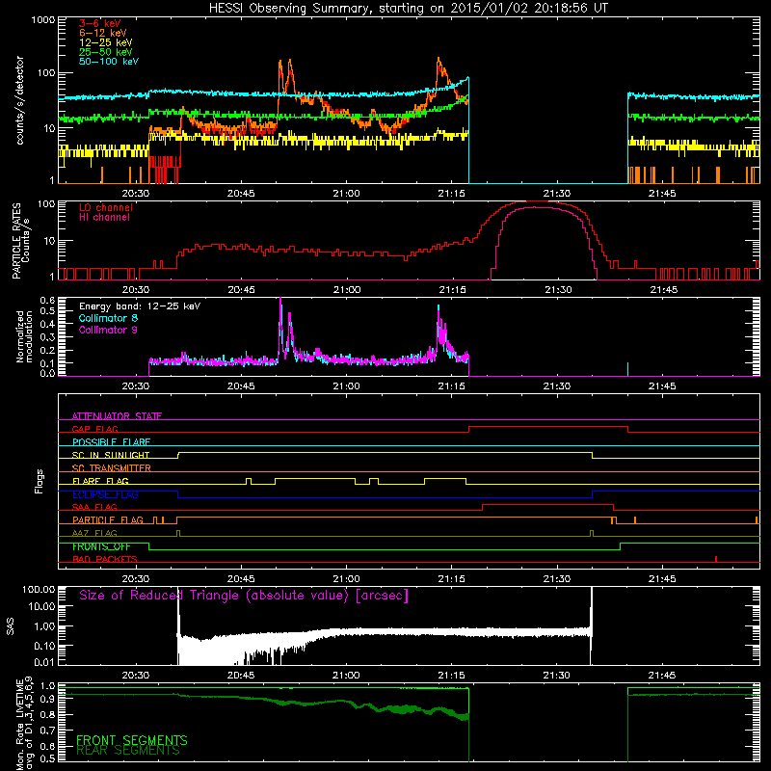Click the FRONTS OFF flag label

point(101,546)
